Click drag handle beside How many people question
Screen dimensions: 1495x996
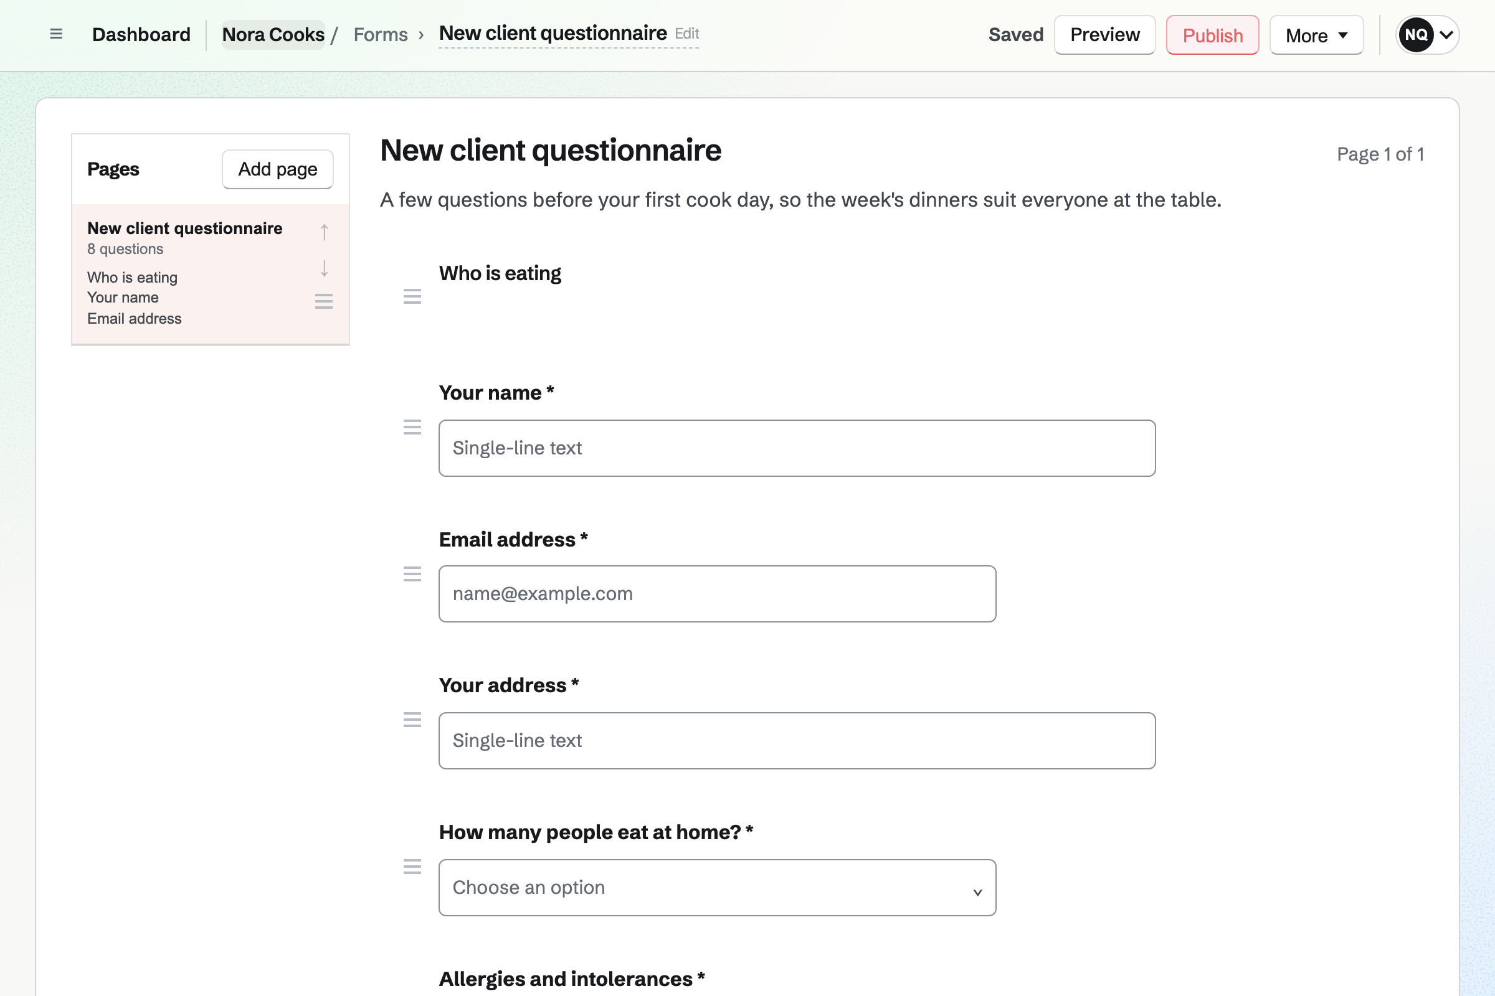pos(412,867)
